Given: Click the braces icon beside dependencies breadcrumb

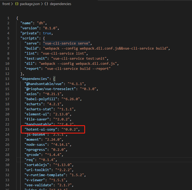Looking at the screenshot, I should [x=46, y=4].
